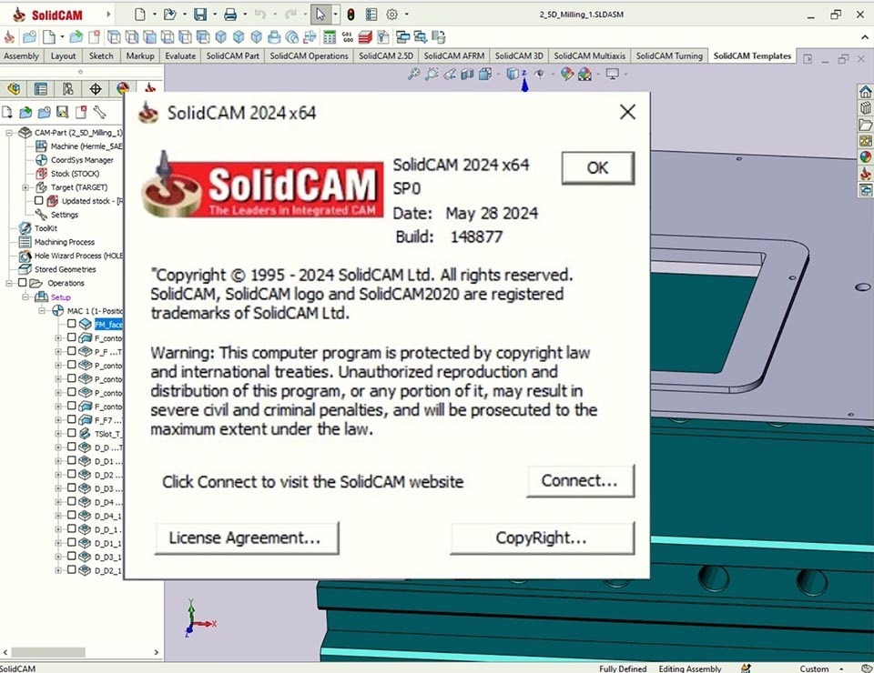874x673 pixels.
Task: Click the Appearances color ball in task pane
Action: pos(866,157)
